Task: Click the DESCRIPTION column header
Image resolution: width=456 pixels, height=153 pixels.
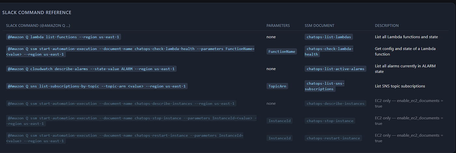Action: coord(387,26)
